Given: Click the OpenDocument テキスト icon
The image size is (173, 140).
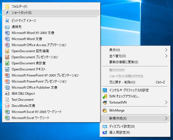Looking at the screenshot, I should tap(7, 69).
